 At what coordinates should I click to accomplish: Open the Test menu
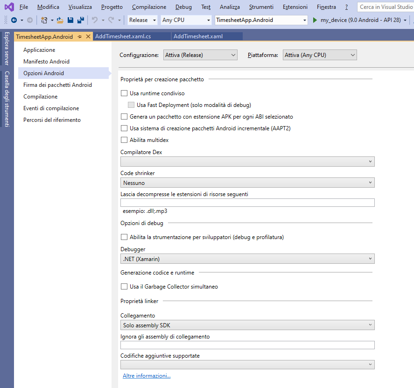206,7
